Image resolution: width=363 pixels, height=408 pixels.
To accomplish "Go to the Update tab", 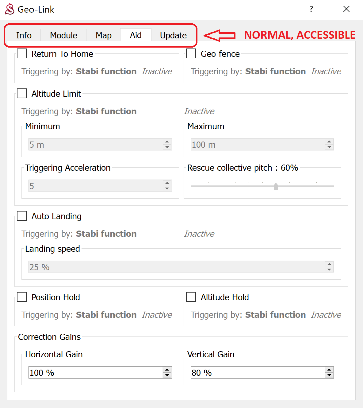I will [173, 35].
